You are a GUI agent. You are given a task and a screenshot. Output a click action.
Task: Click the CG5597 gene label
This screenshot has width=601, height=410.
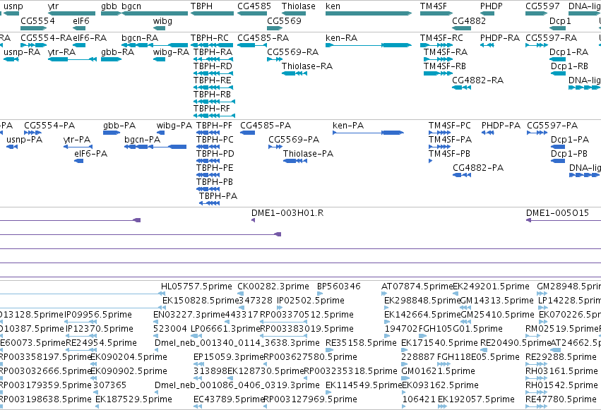pyautogui.click(x=542, y=6)
